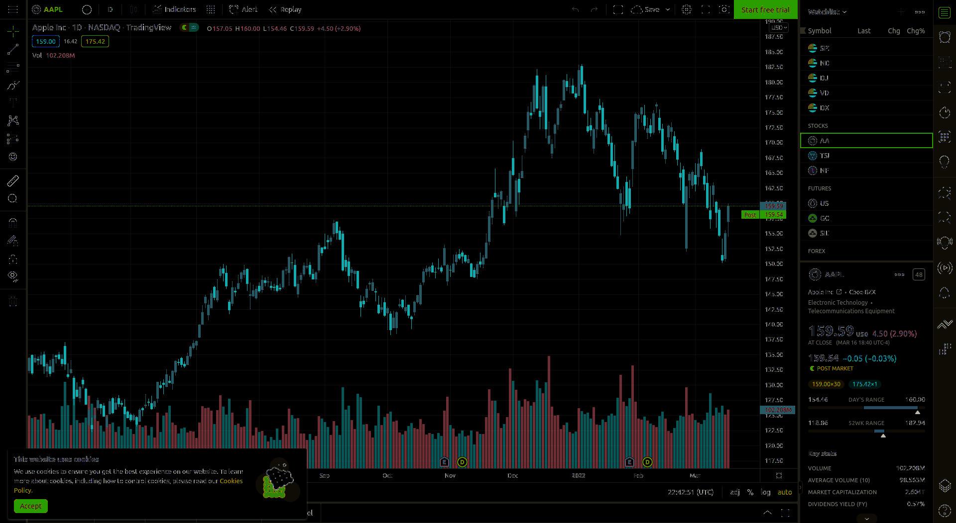Toggle lock all drawing tools

click(x=13, y=259)
